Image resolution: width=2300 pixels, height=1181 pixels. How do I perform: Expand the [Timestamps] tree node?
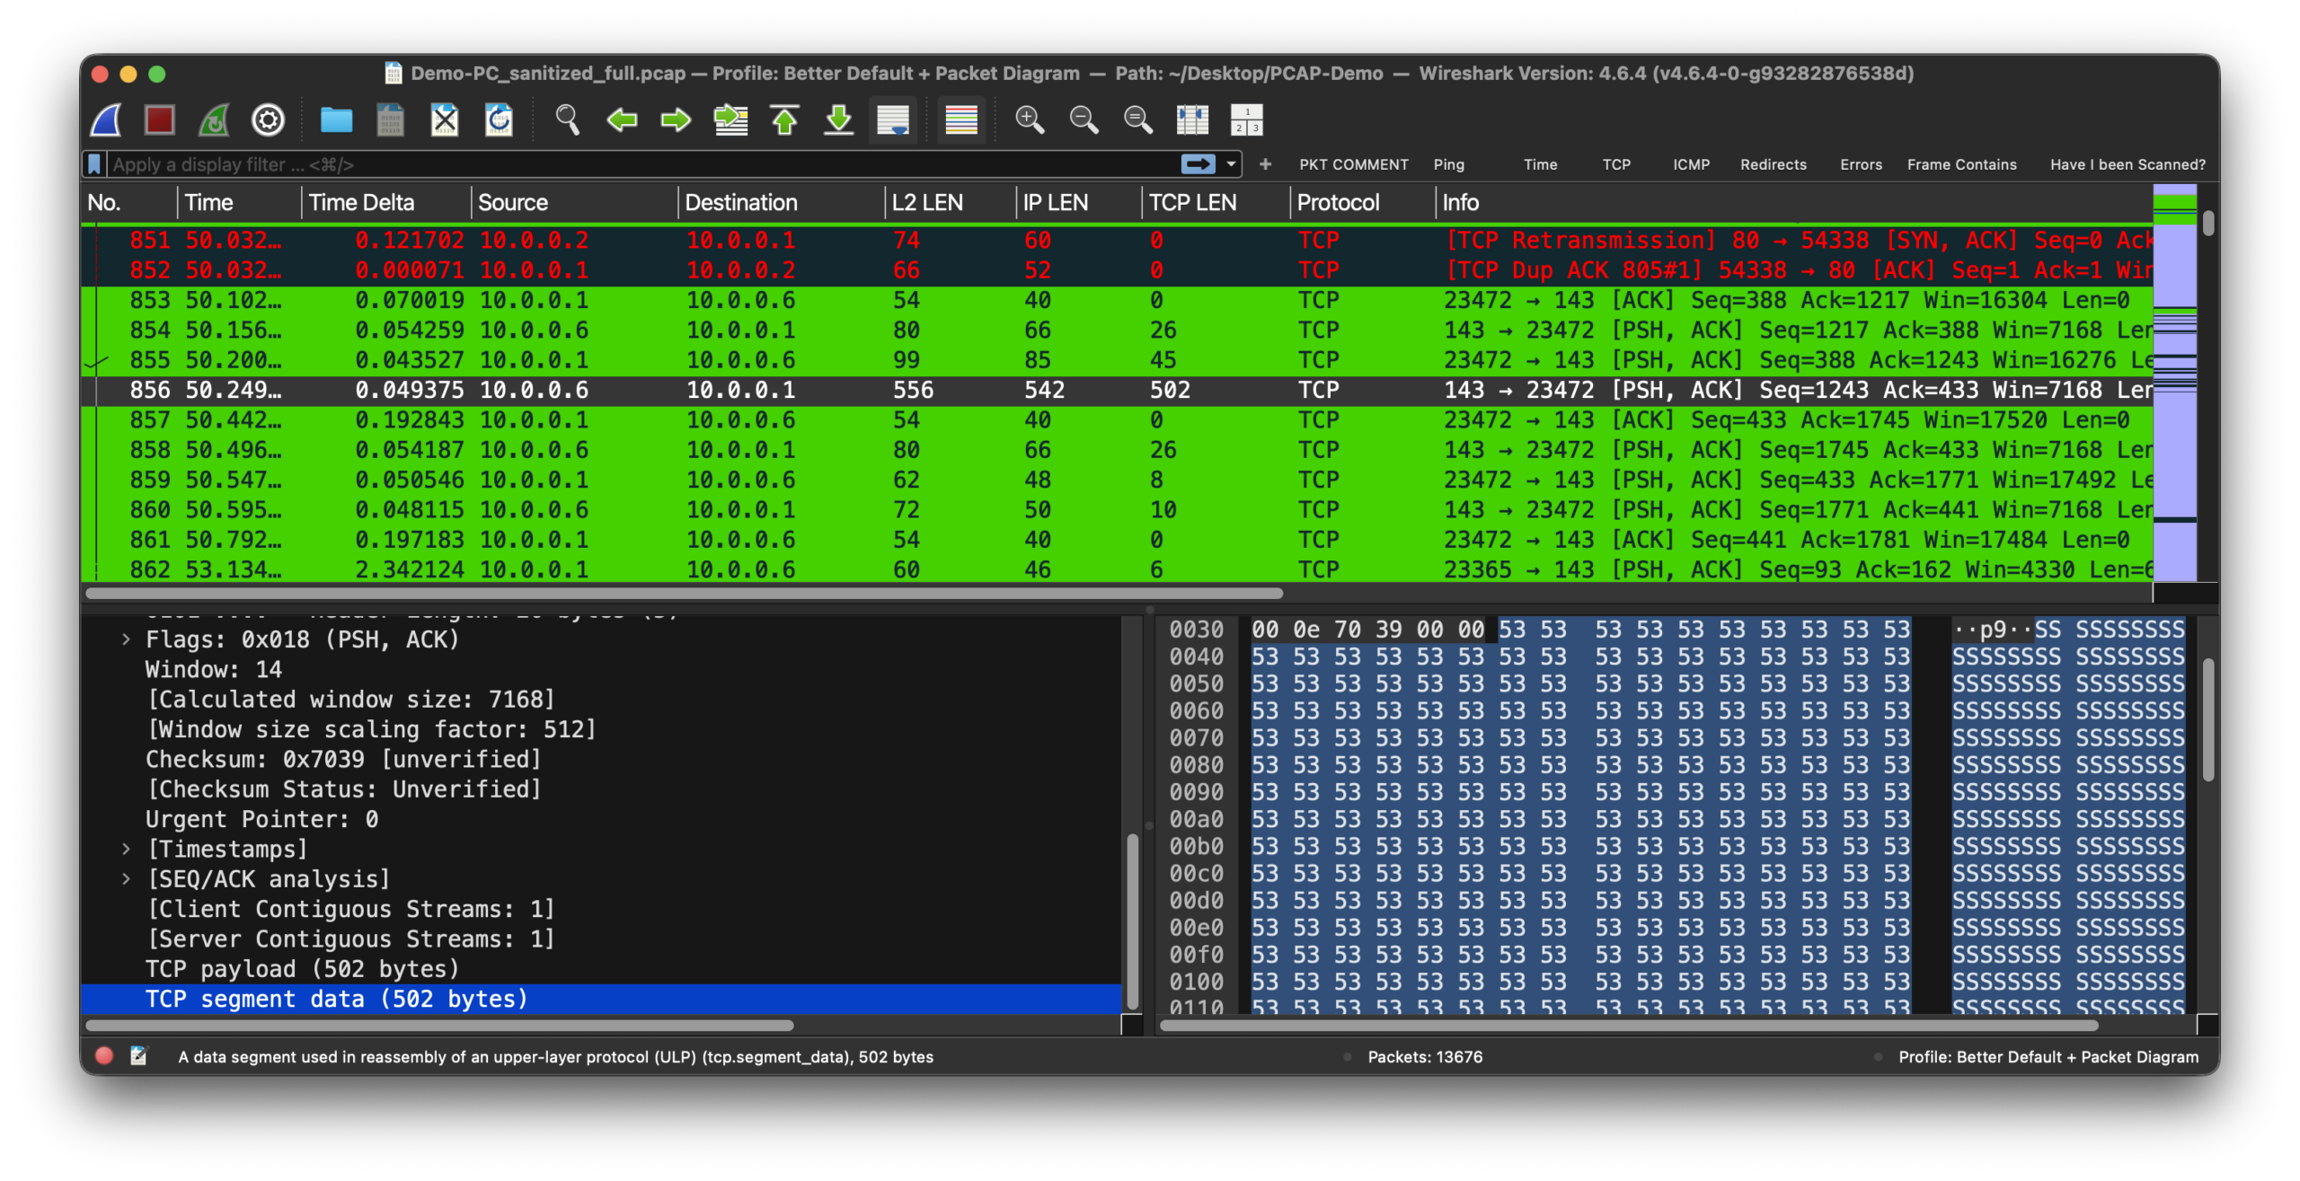[126, 849]
